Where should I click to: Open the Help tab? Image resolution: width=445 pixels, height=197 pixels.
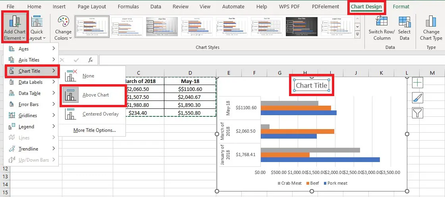(261, 6)
